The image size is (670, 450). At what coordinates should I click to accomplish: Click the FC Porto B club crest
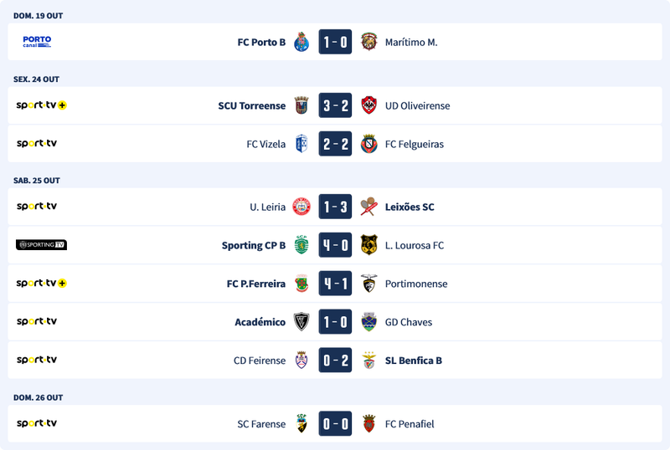coord(301,42)
